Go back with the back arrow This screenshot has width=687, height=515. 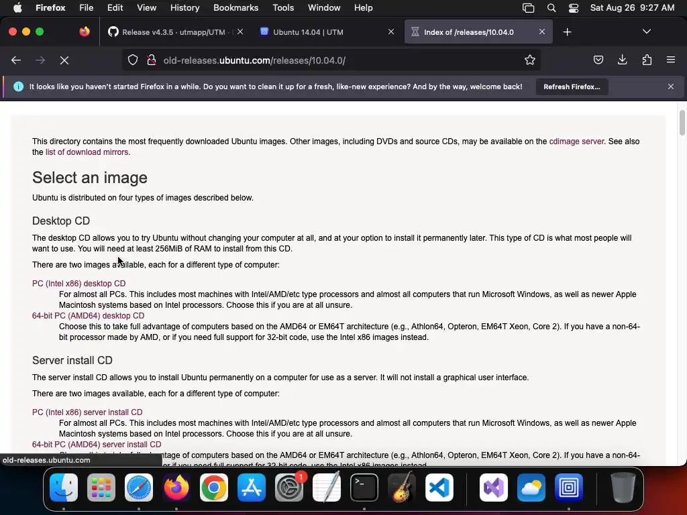16,60
